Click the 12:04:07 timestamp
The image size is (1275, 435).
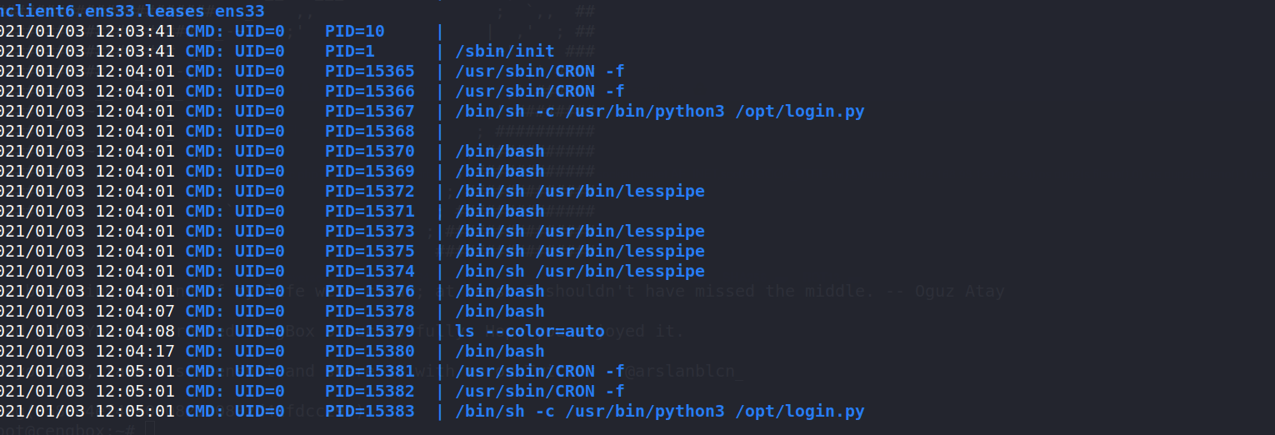[x=134, y=311]
